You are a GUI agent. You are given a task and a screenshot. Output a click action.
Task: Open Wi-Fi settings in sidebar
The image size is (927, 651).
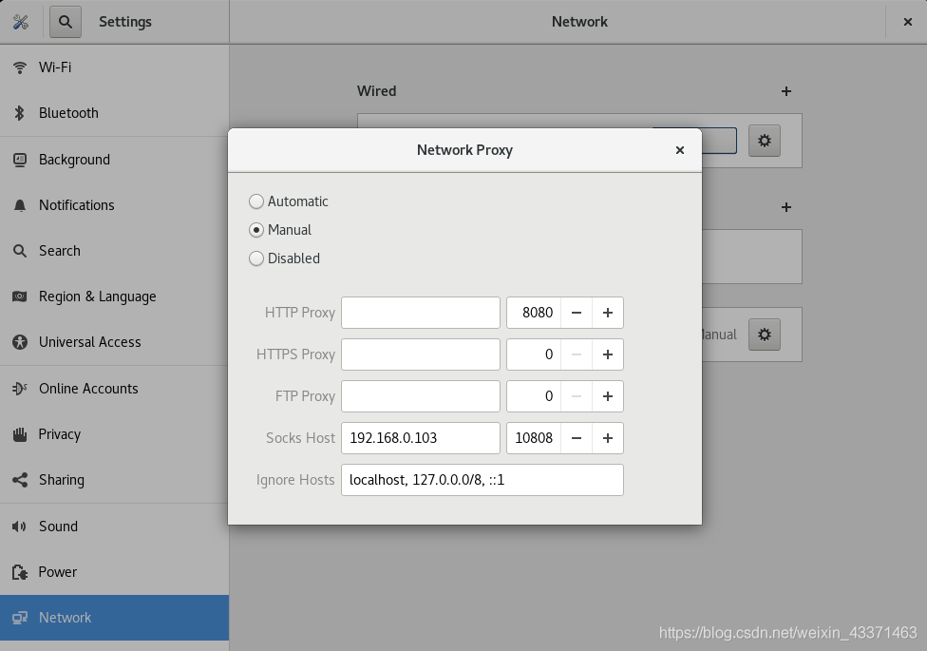(114, 67)
